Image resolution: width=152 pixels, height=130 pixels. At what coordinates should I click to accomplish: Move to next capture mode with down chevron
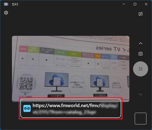140,94
